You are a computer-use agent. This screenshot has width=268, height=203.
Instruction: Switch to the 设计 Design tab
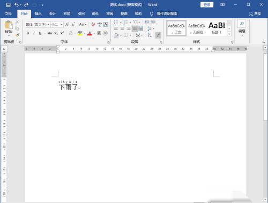(x=53, y=13)
